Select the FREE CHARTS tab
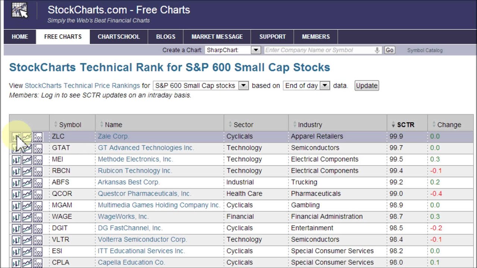The image size is (477, 268). (63, 36)
